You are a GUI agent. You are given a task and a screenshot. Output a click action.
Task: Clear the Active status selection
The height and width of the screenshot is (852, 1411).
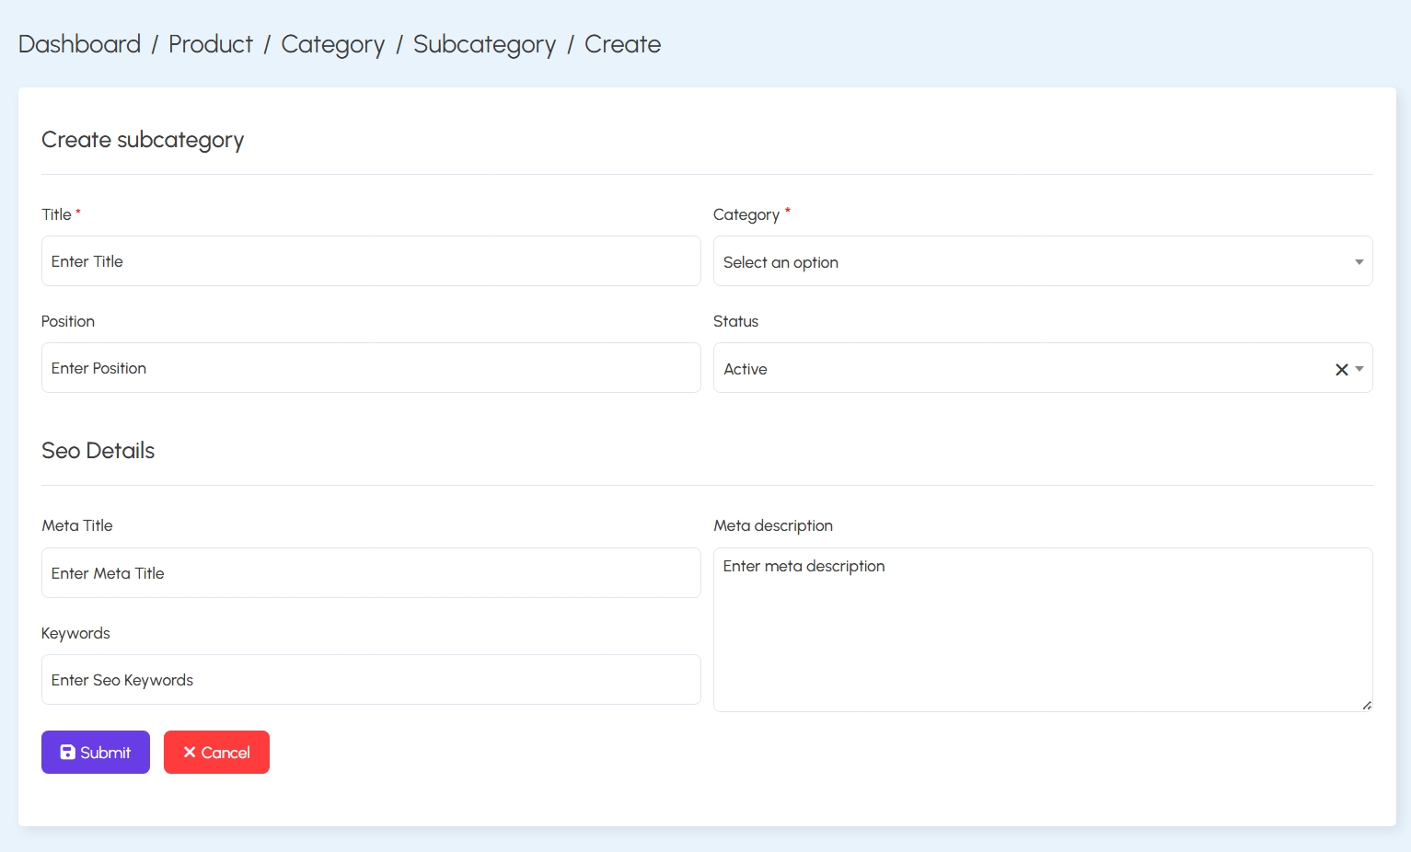coord(1341,369)
